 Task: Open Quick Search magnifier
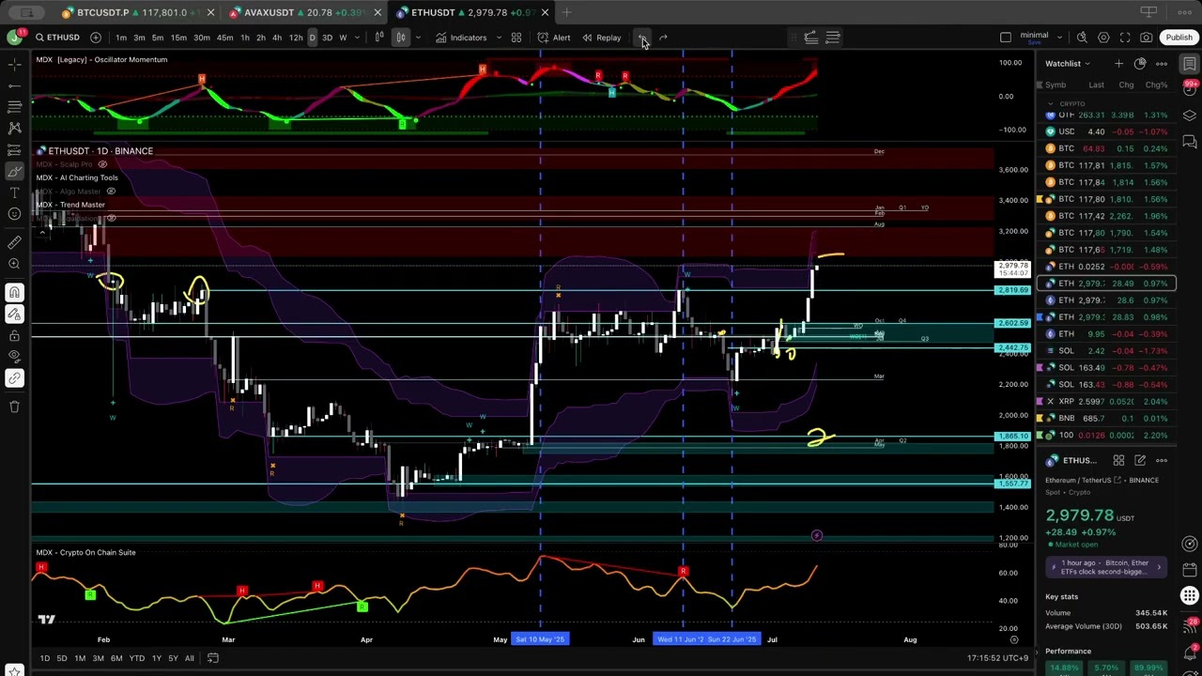(1082, 38)
